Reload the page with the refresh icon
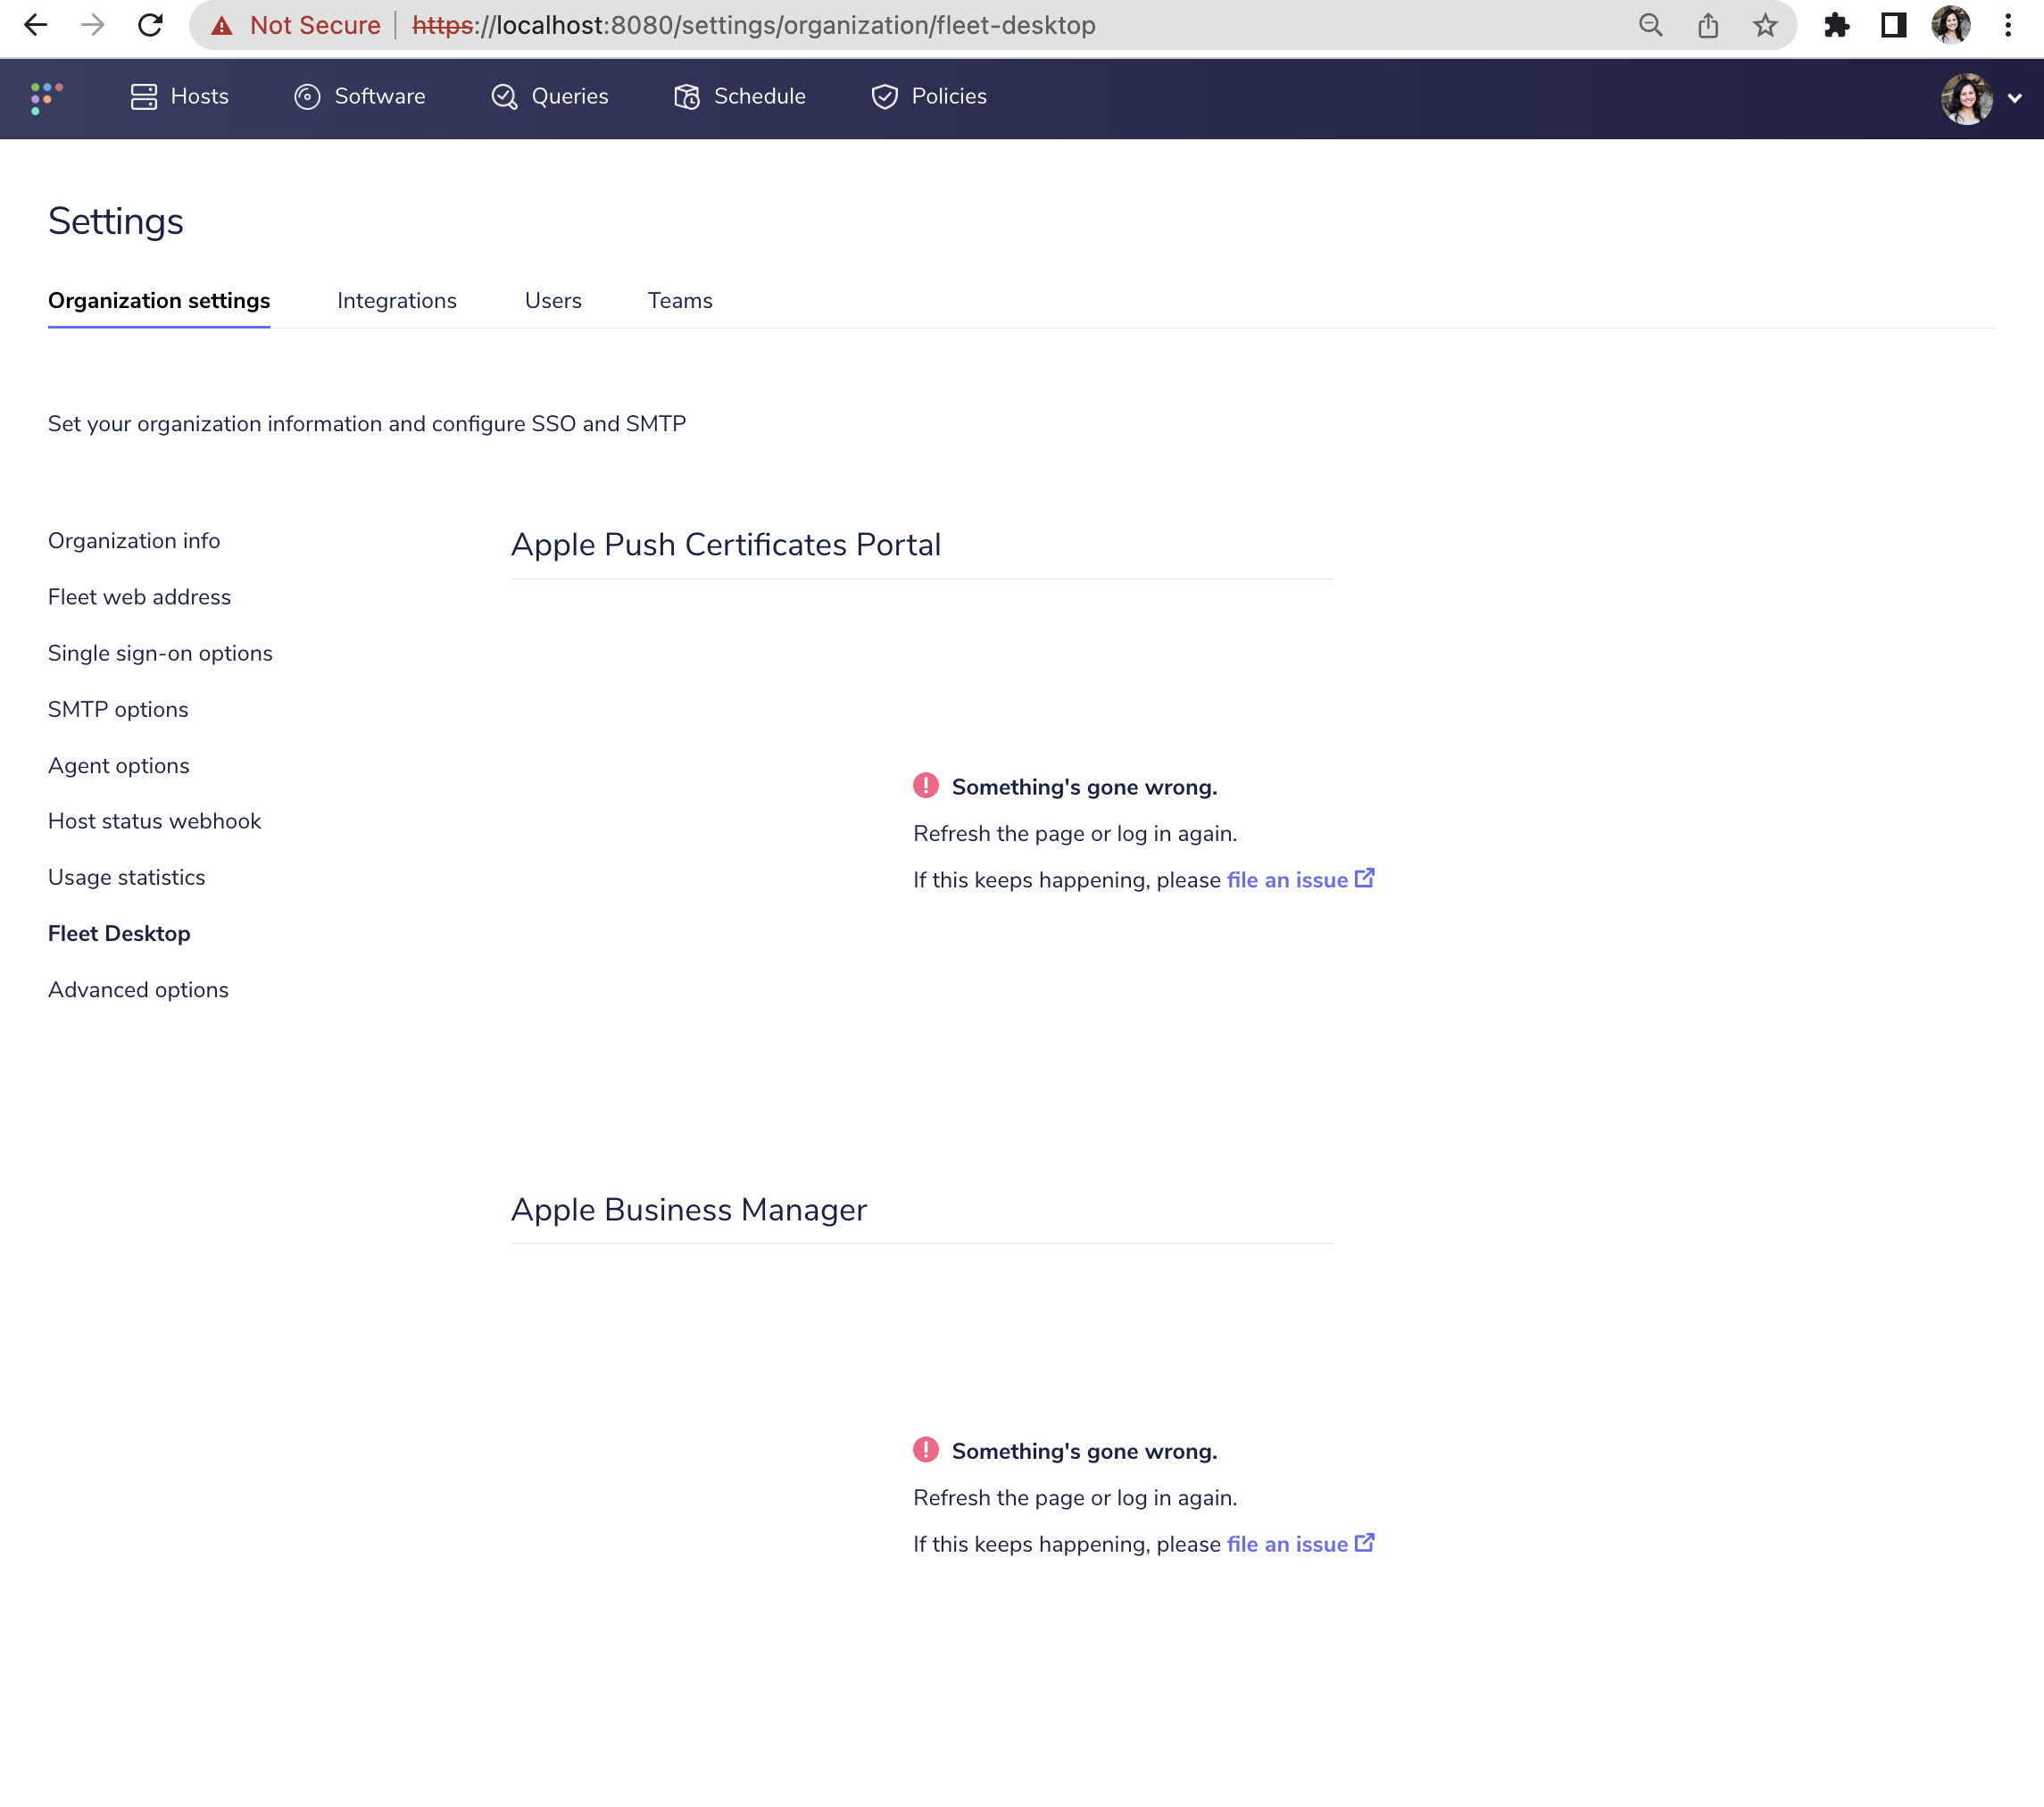The width and height of the screenshot is (2044, 1807). 150,25
